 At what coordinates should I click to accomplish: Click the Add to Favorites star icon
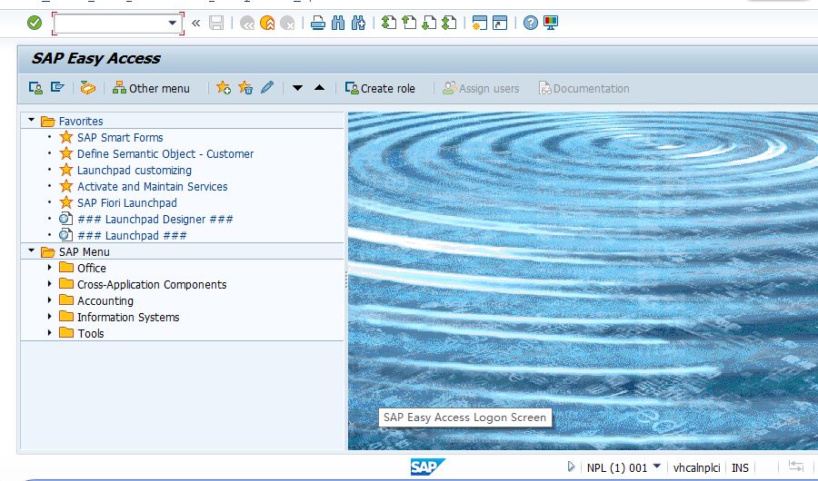pos(224,88)
